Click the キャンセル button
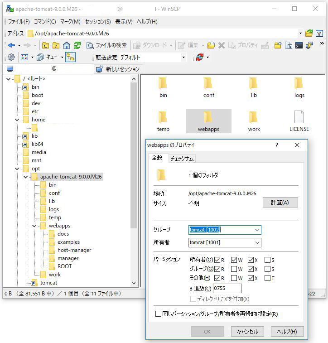 247,332
